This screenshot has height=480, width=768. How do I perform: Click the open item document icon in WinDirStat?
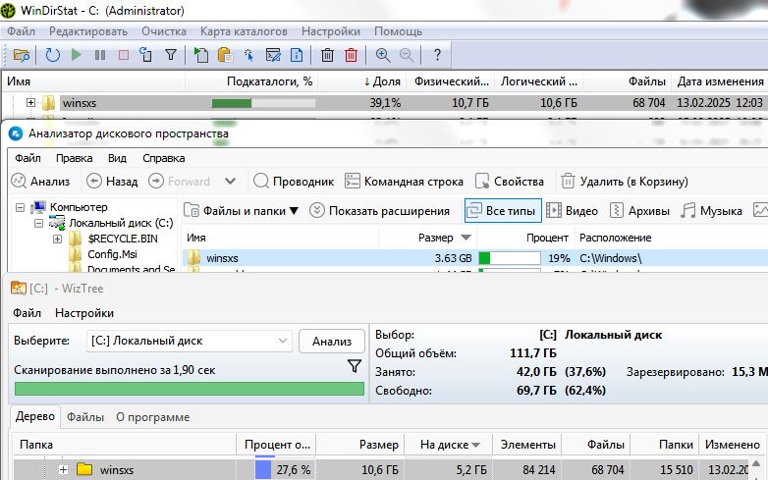click(200, 55)
